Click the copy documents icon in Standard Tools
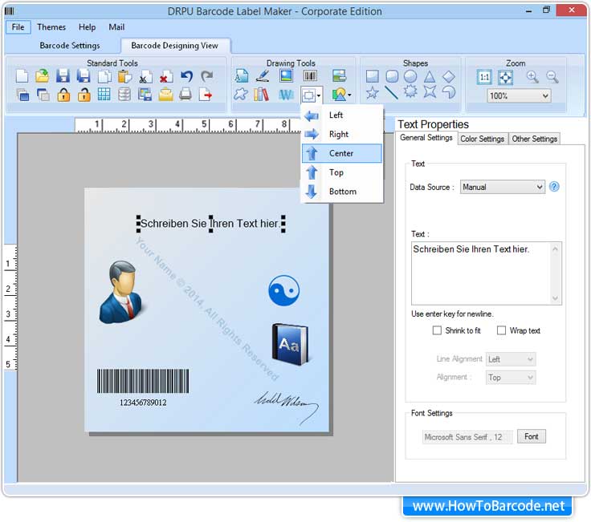Screen dimensions: 591x522 [x=104, y=76]
